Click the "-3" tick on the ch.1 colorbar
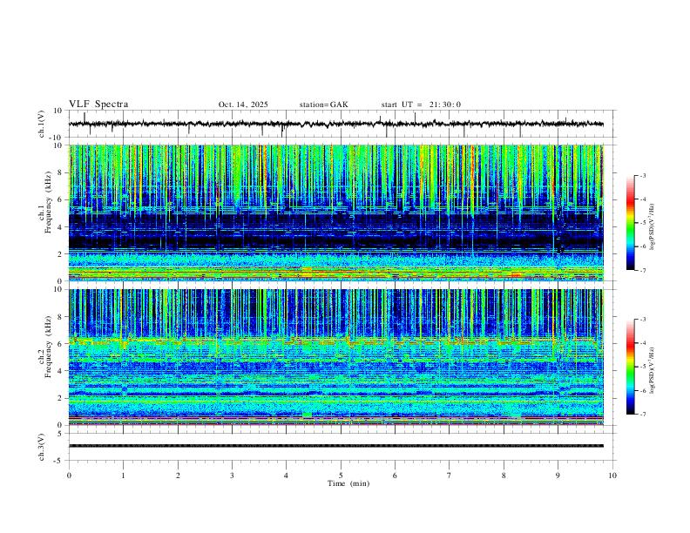Image resolution: width=690 pixels, height=533 pixels. pos(642,175)
